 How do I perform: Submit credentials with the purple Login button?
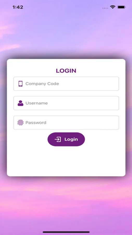[x=66, y=139]
